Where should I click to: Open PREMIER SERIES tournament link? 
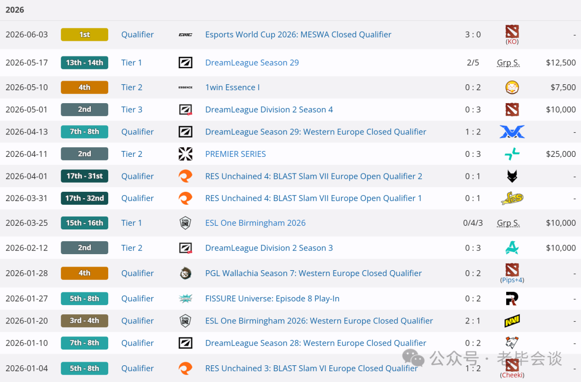click(x=235, y=154)
